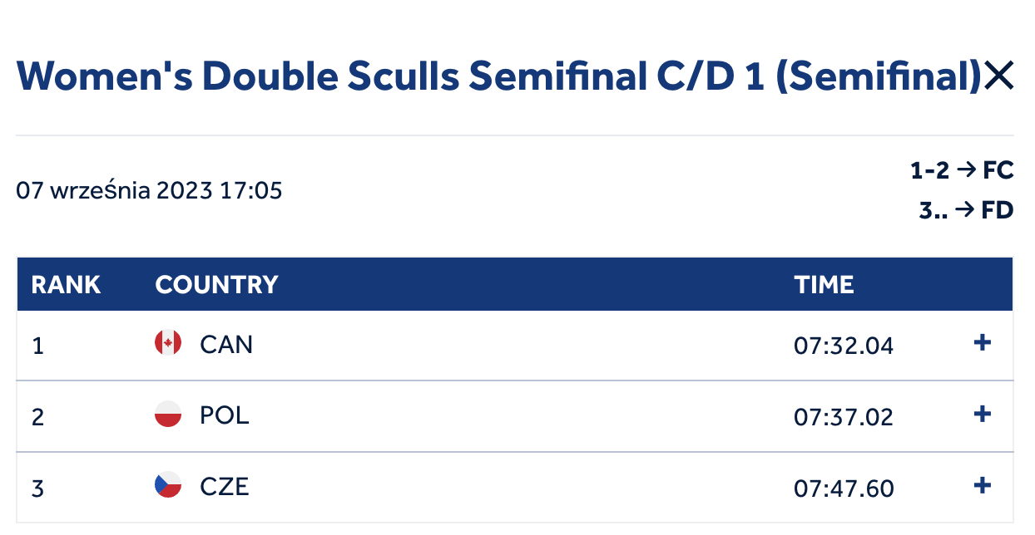The image size is (1035, 535).
Task: Click the 07:37.02 time for POL
Action: pos(844,416)
